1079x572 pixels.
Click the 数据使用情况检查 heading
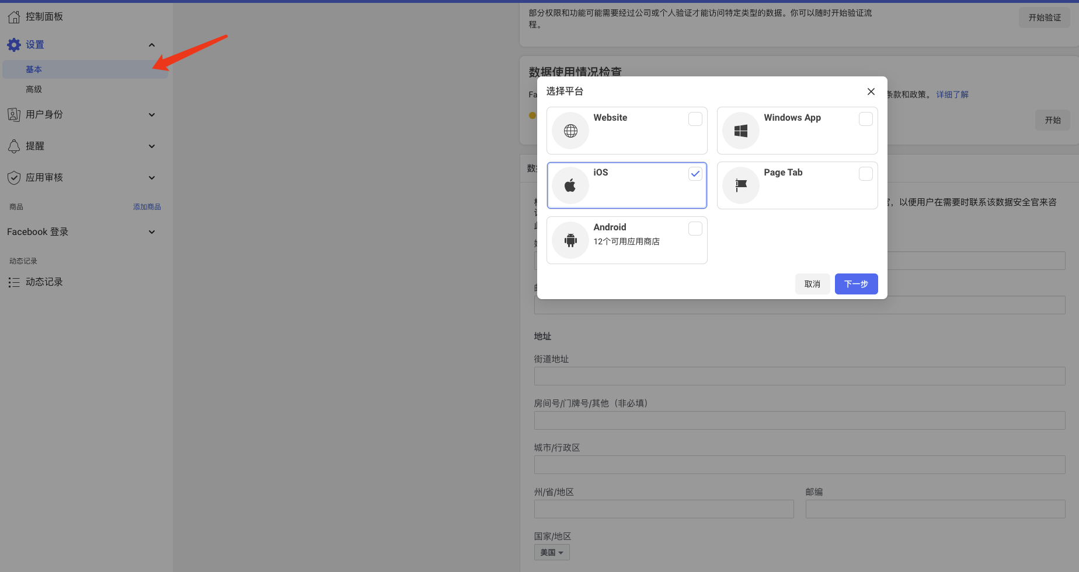[x=575, y=72]
